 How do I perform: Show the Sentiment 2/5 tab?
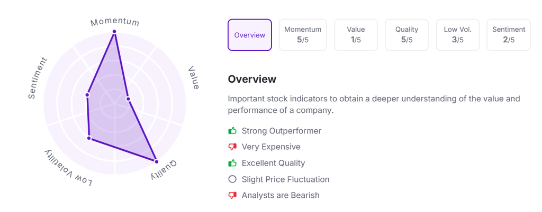(x=508, y=35)
